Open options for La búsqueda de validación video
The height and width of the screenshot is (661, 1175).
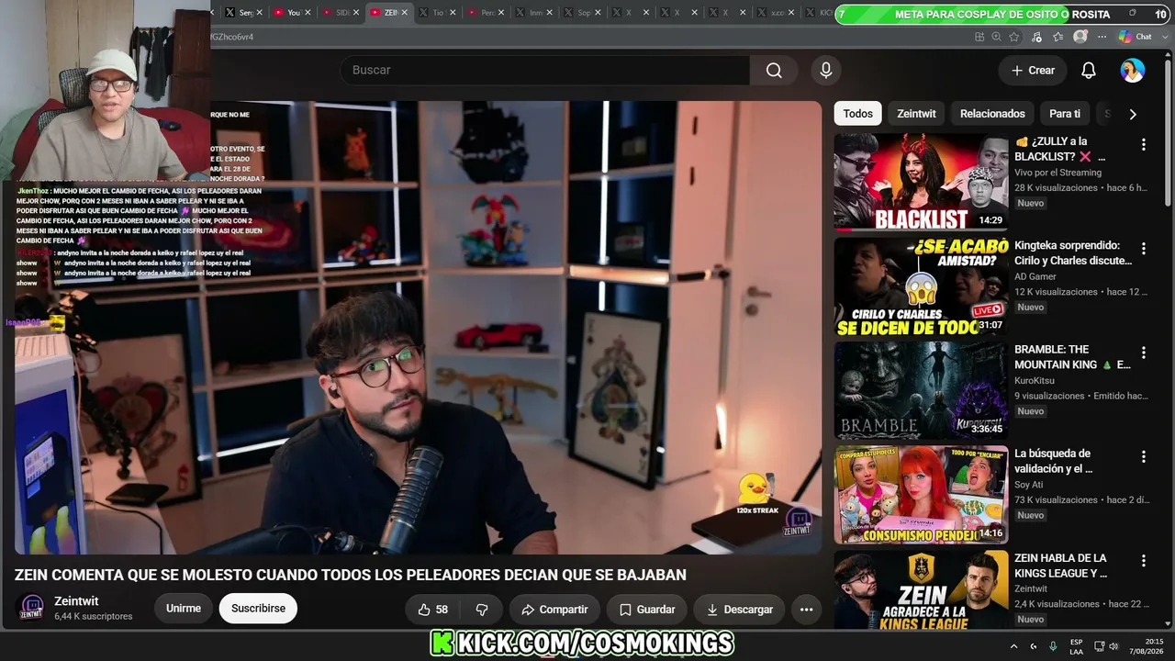pyautogui.click(x=1144, y=456)
